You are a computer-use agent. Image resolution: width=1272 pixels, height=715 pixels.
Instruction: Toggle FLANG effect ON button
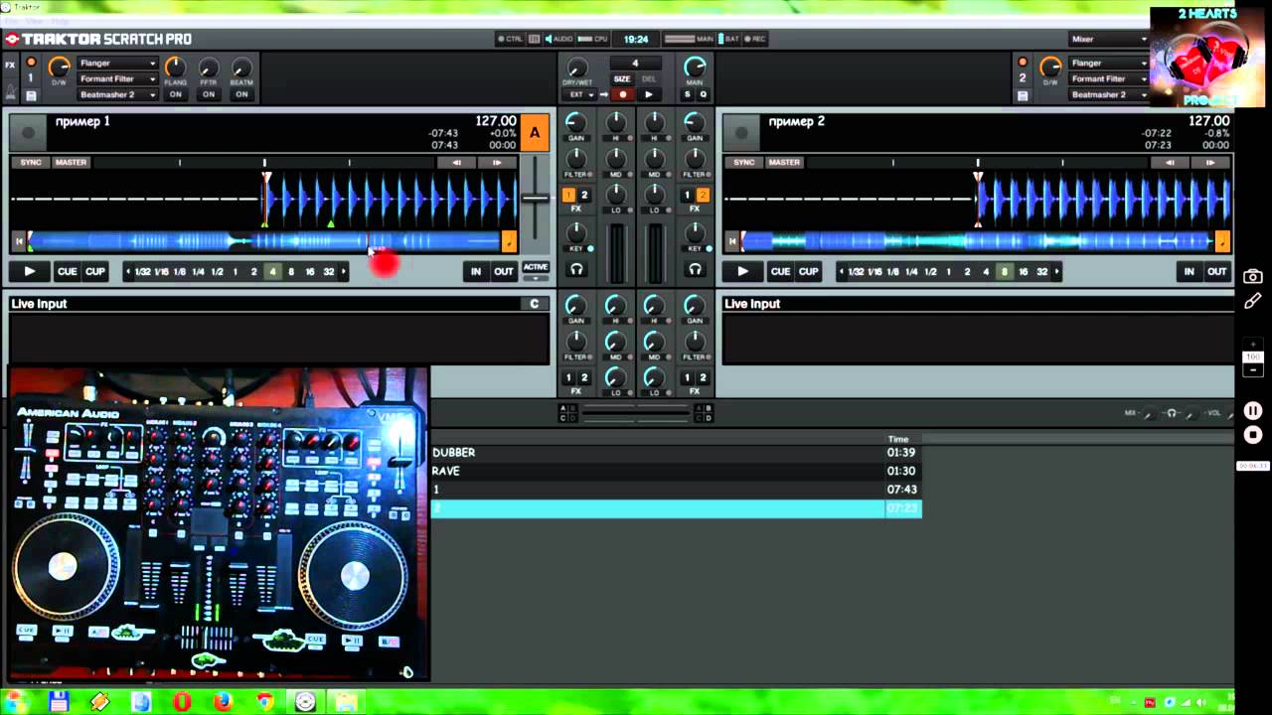(176, 94)
